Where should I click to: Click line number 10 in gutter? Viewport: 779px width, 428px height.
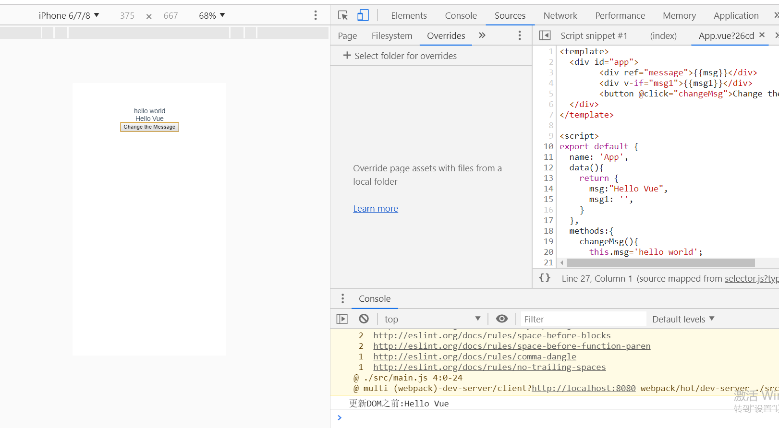point(548,146)
